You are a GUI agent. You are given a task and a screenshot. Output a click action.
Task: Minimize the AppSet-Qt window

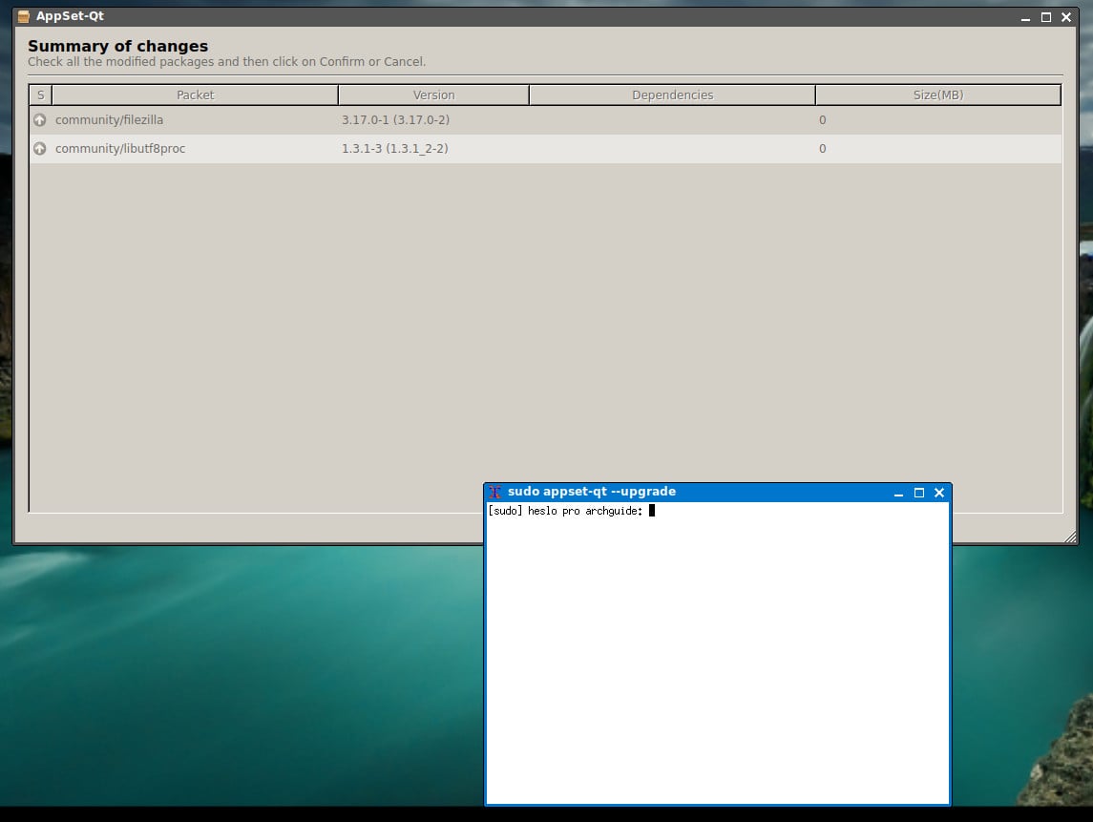[x=1025, y=17]
